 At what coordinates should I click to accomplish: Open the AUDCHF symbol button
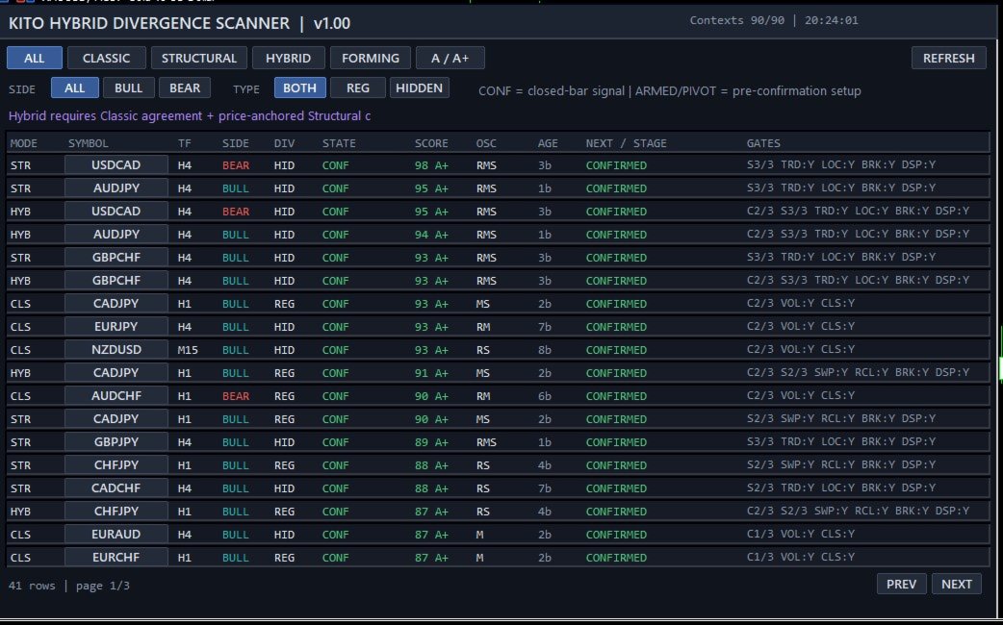click(116, 395)
